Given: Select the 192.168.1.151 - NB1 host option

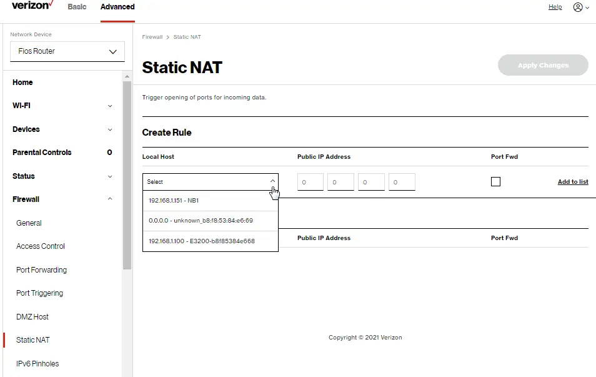Looking at the screenshot, I should pos(211,201).
